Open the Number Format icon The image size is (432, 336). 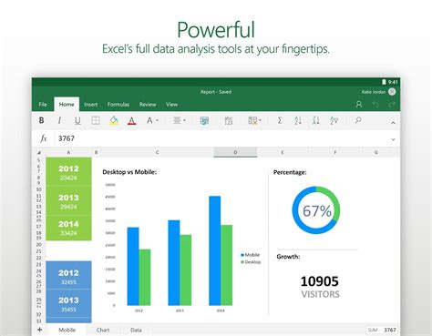(229, 120)
